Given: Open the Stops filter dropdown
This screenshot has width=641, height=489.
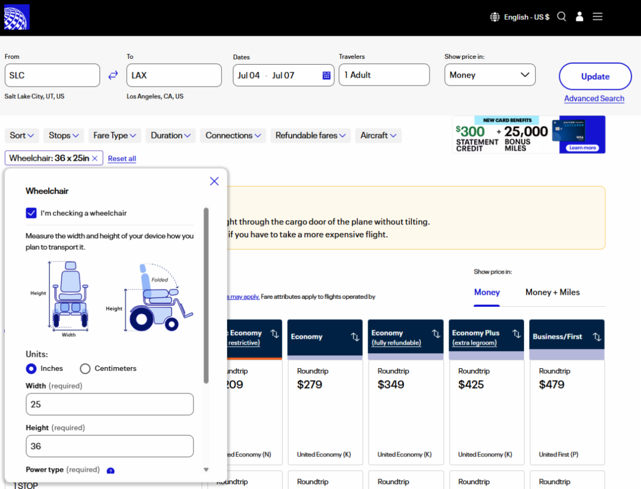Looking at the screenshot, I should pos(64,136).
